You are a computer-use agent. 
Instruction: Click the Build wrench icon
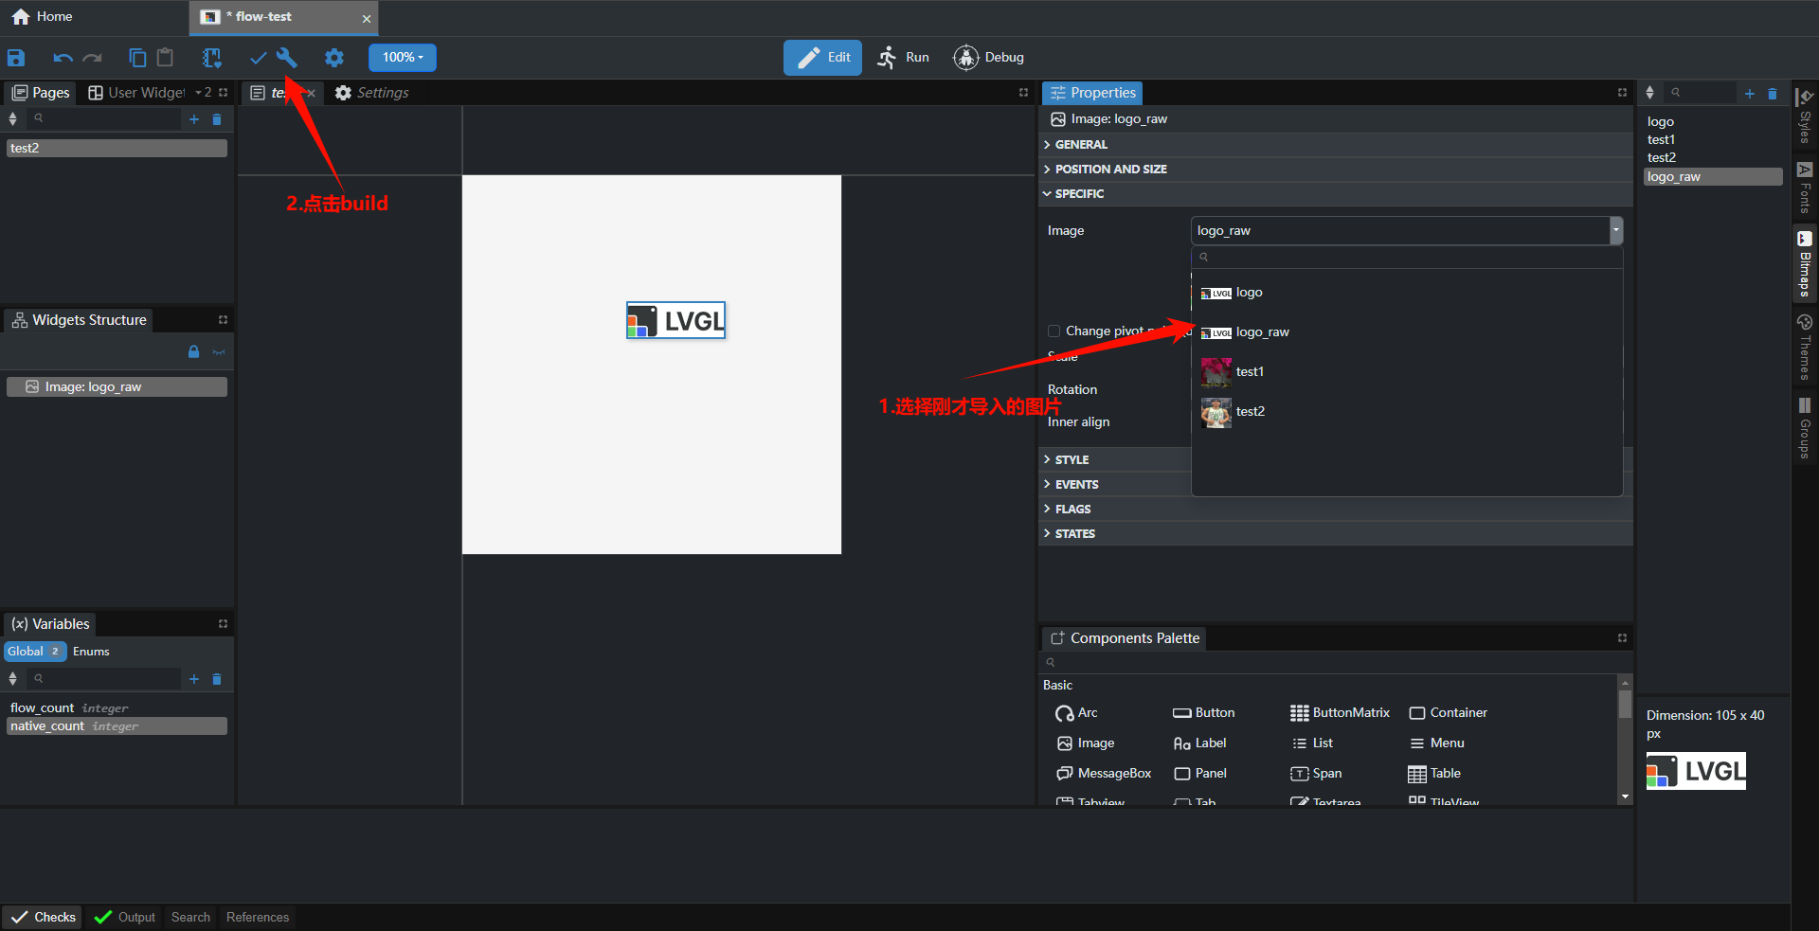[x=287, y=58]
